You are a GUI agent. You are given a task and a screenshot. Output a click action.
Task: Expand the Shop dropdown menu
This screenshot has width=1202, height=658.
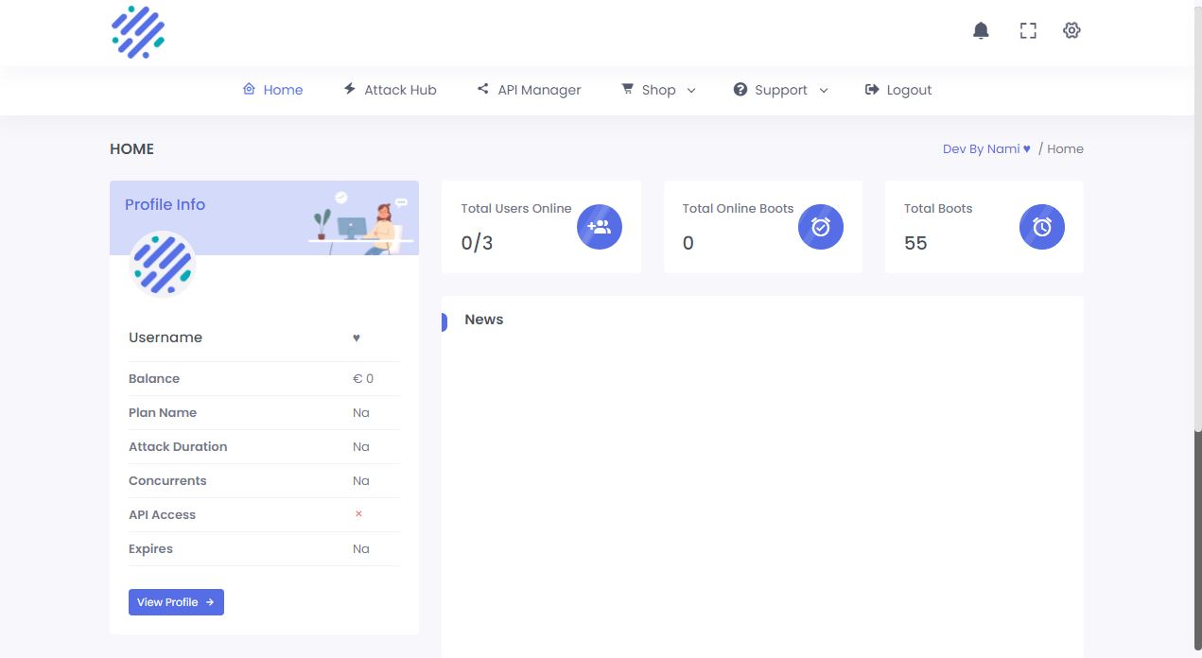coord(659,90)
